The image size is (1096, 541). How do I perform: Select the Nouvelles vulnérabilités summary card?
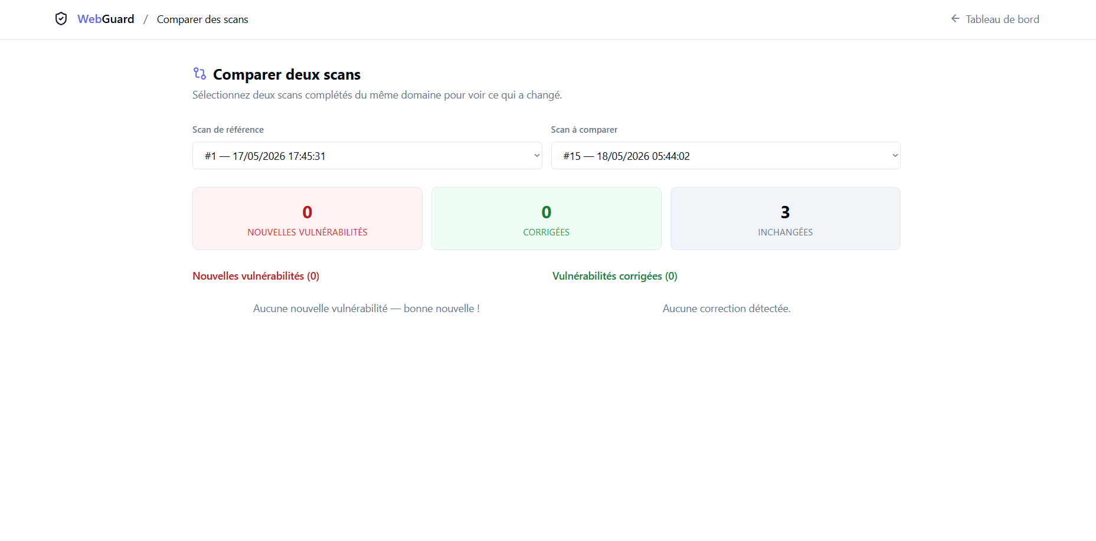tap(307, 218)
